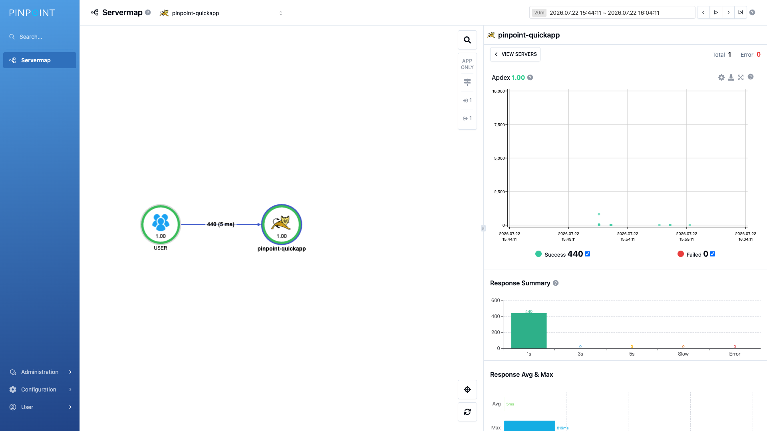767x431 pixels.
Task: Click VIEW SERVERS button
Action: [515, 54]
